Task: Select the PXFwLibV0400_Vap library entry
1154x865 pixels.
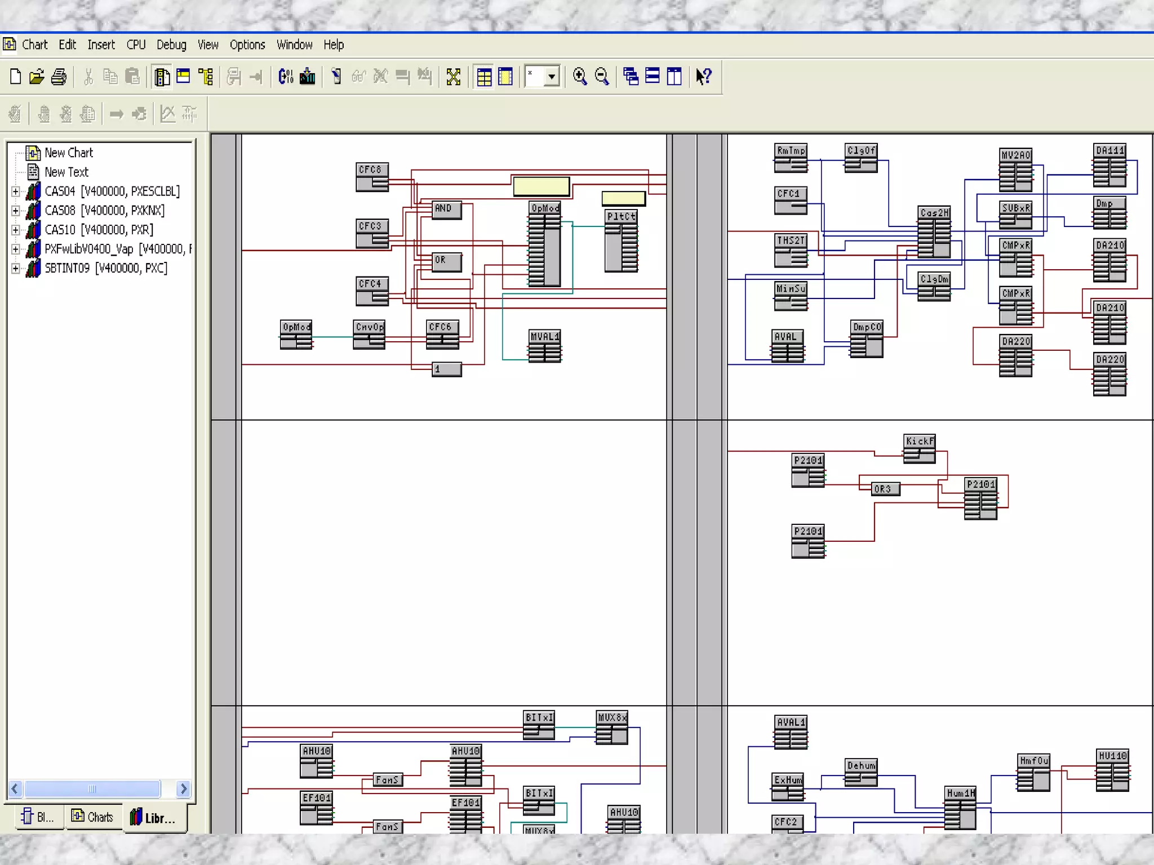Action: click(x=89, y=249)
